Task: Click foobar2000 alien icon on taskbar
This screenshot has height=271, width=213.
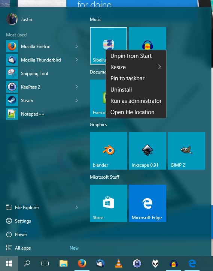Action: 155,263
